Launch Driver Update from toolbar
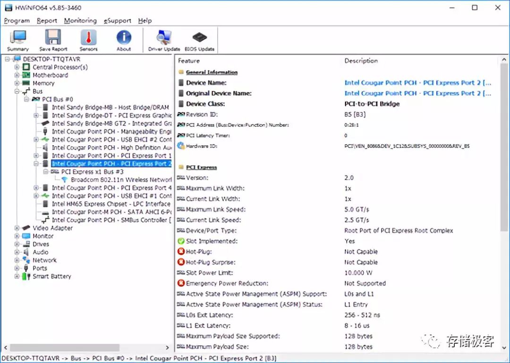 point(164,40)
